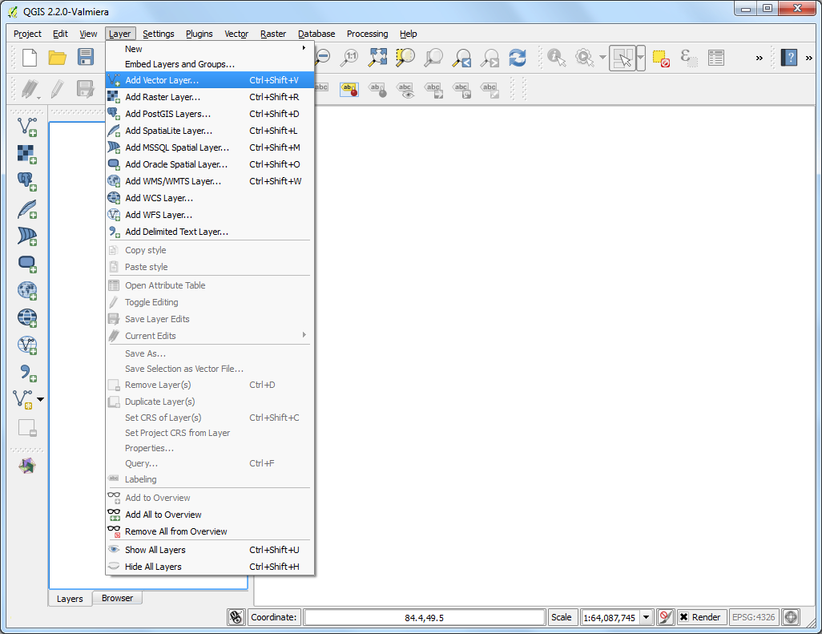This screenshot has width=822, height=634.
Task: Select Add All to Overview
Action: (210, 515)
